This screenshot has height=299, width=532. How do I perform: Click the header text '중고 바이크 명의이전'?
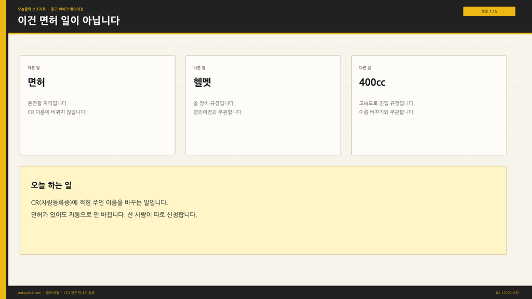point(67,9)
